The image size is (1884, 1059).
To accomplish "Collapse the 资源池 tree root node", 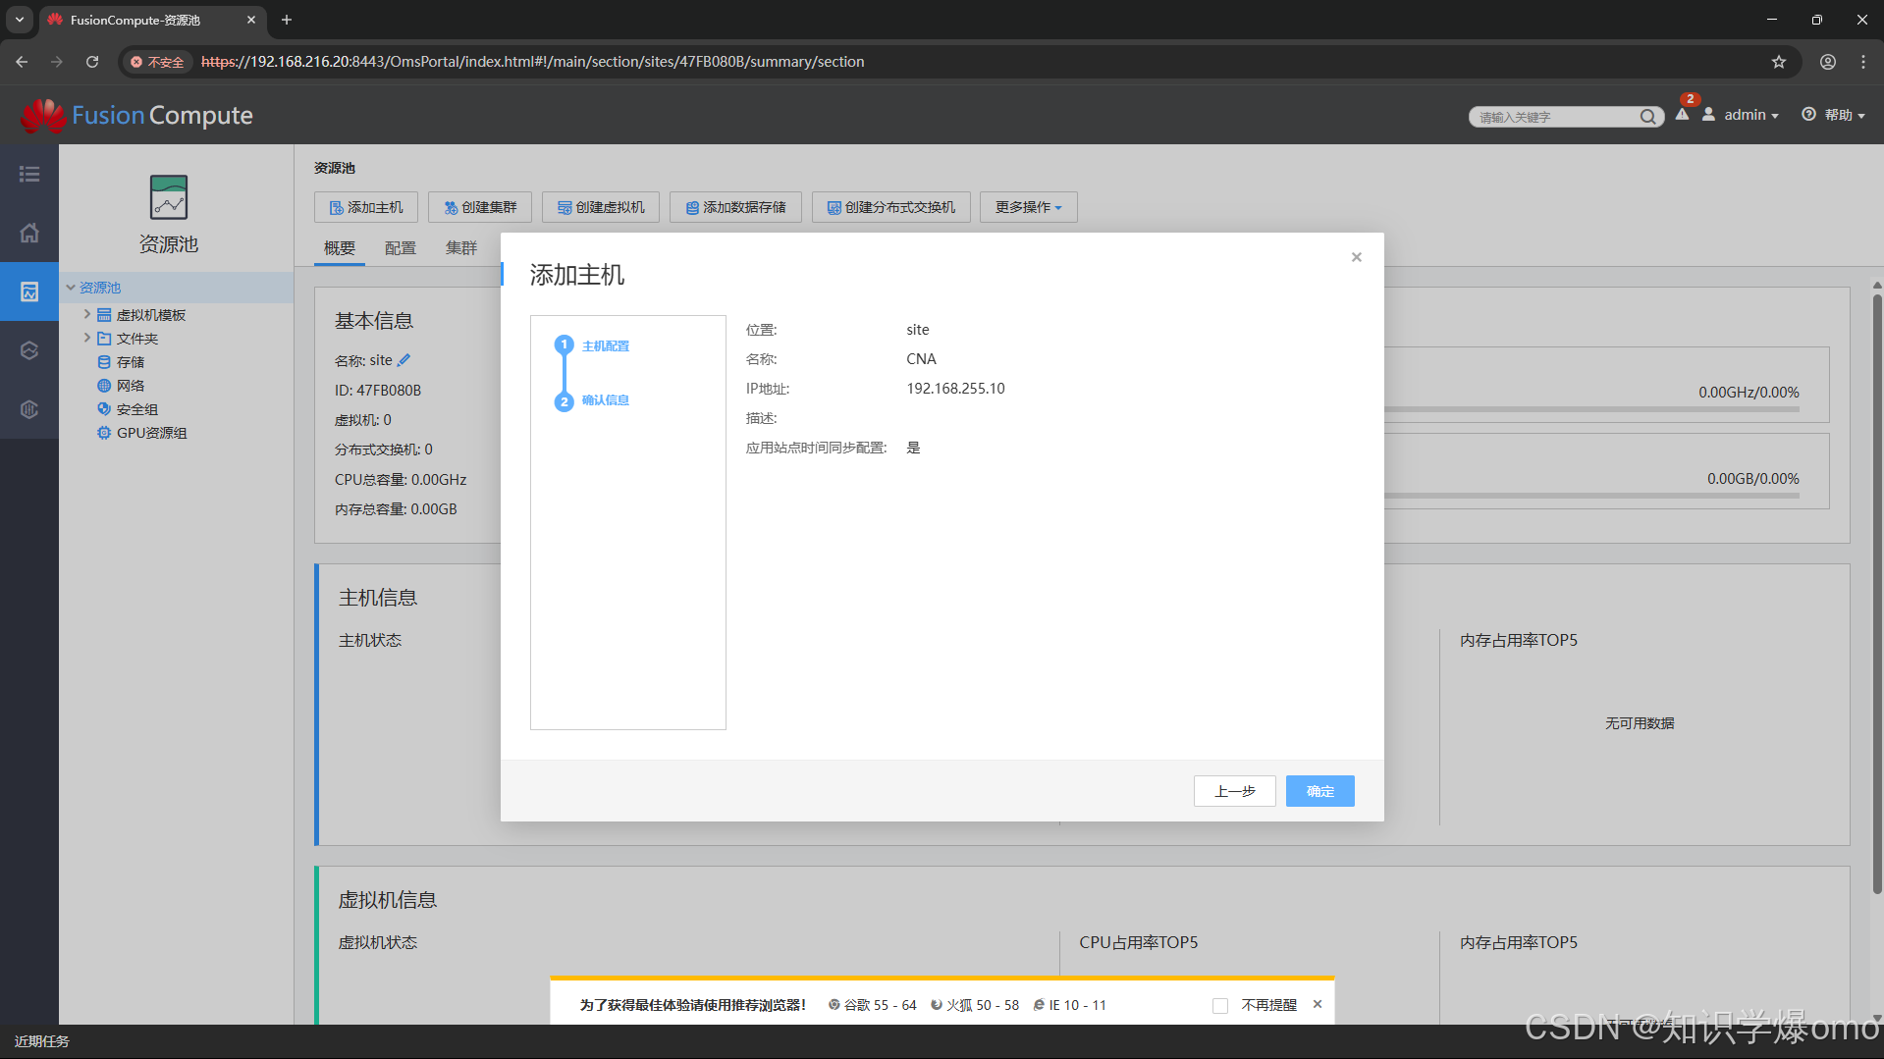I will pos(71,288).
